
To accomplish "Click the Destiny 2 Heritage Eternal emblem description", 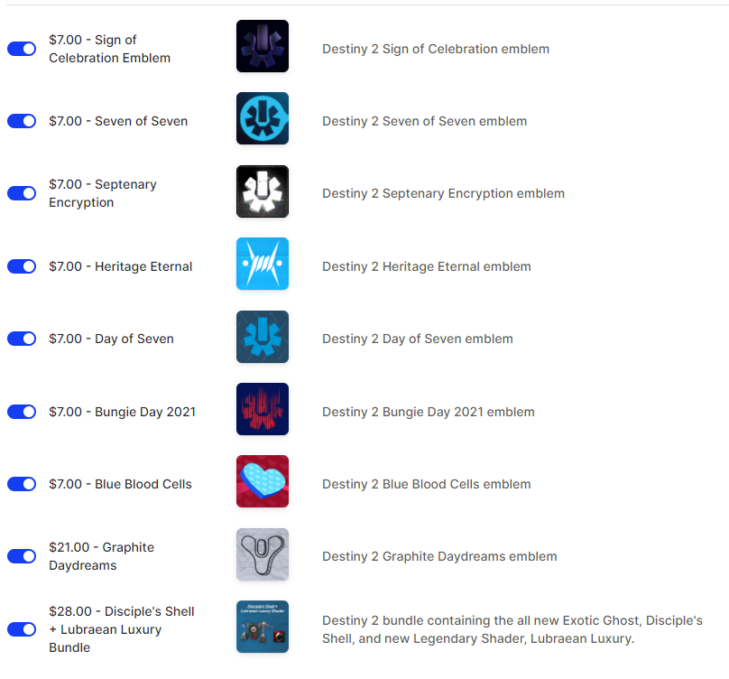I will coord(426,266).
